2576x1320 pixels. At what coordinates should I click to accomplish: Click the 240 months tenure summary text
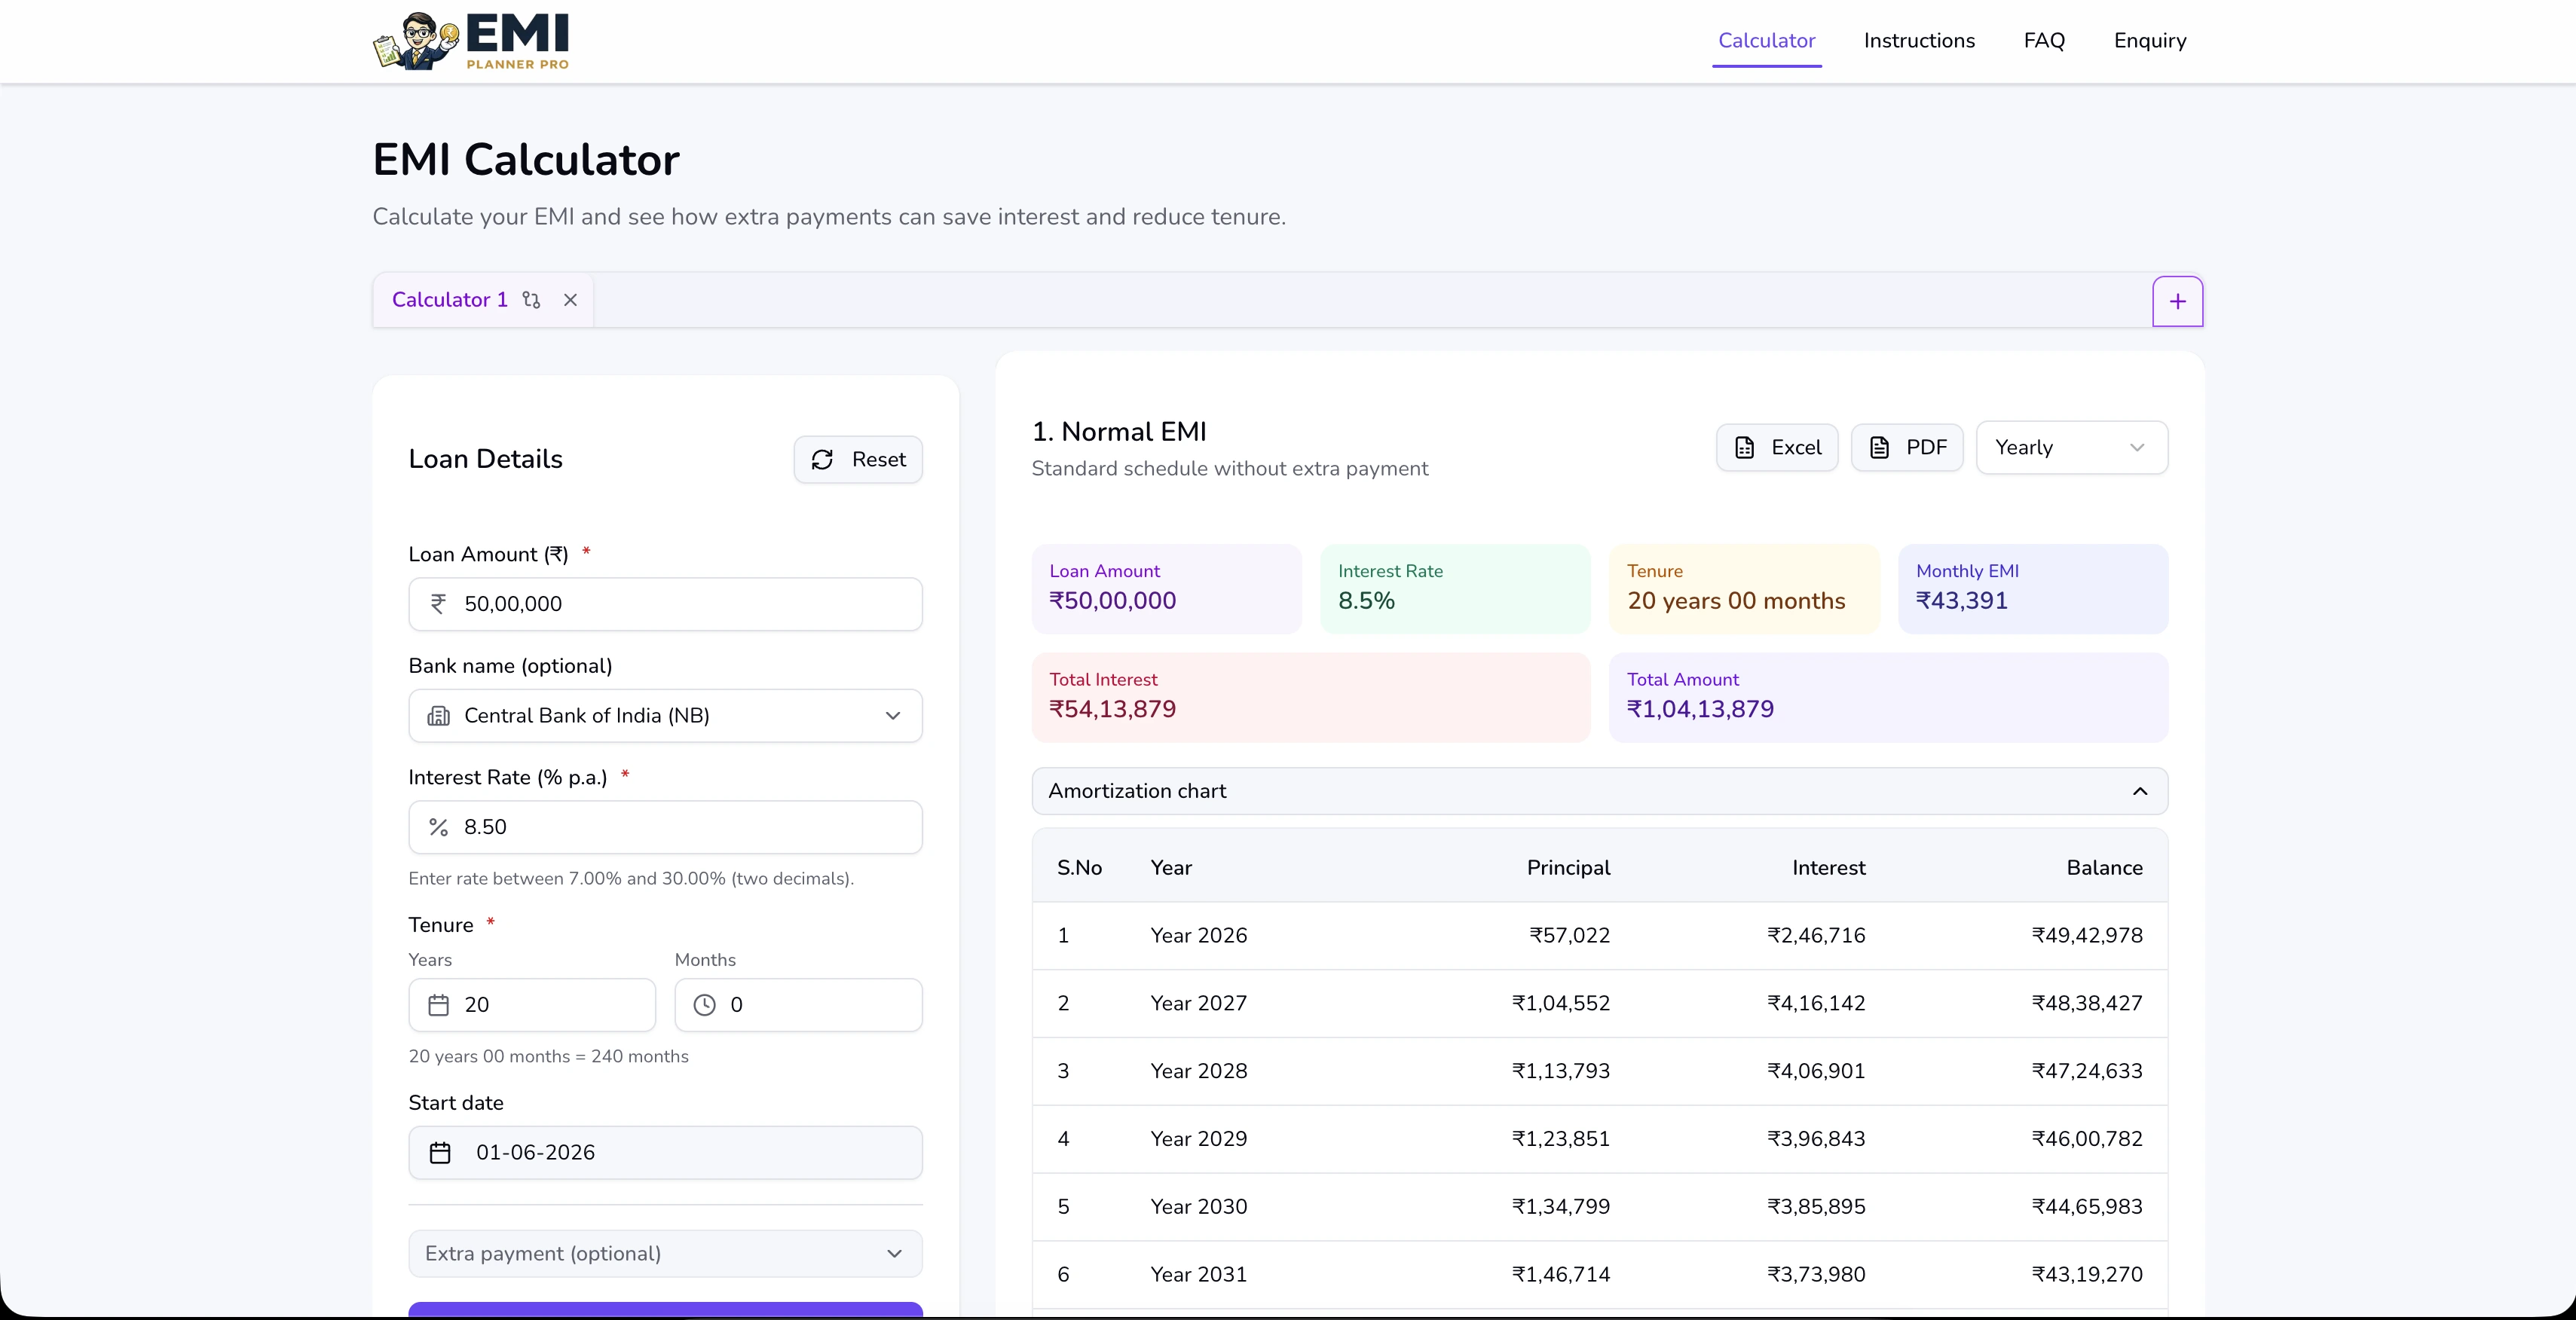point(548,1057)
